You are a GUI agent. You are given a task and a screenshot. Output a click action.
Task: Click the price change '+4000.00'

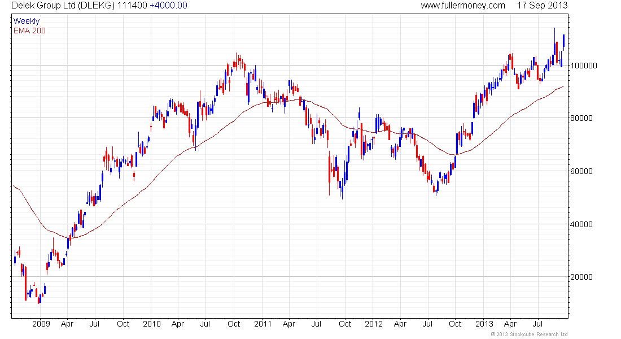point(168,6)
